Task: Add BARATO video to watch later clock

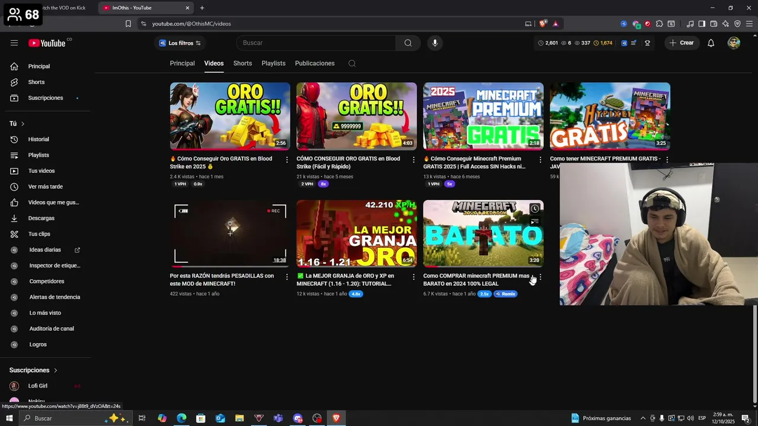Action: pos(535,209)
